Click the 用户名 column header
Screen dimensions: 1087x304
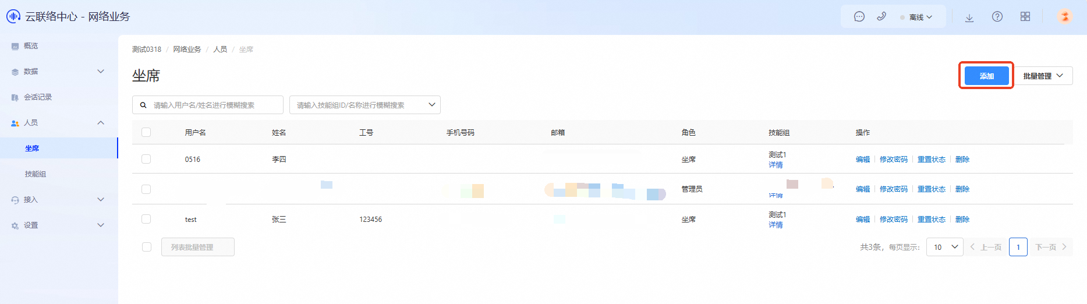click(196, 133)
